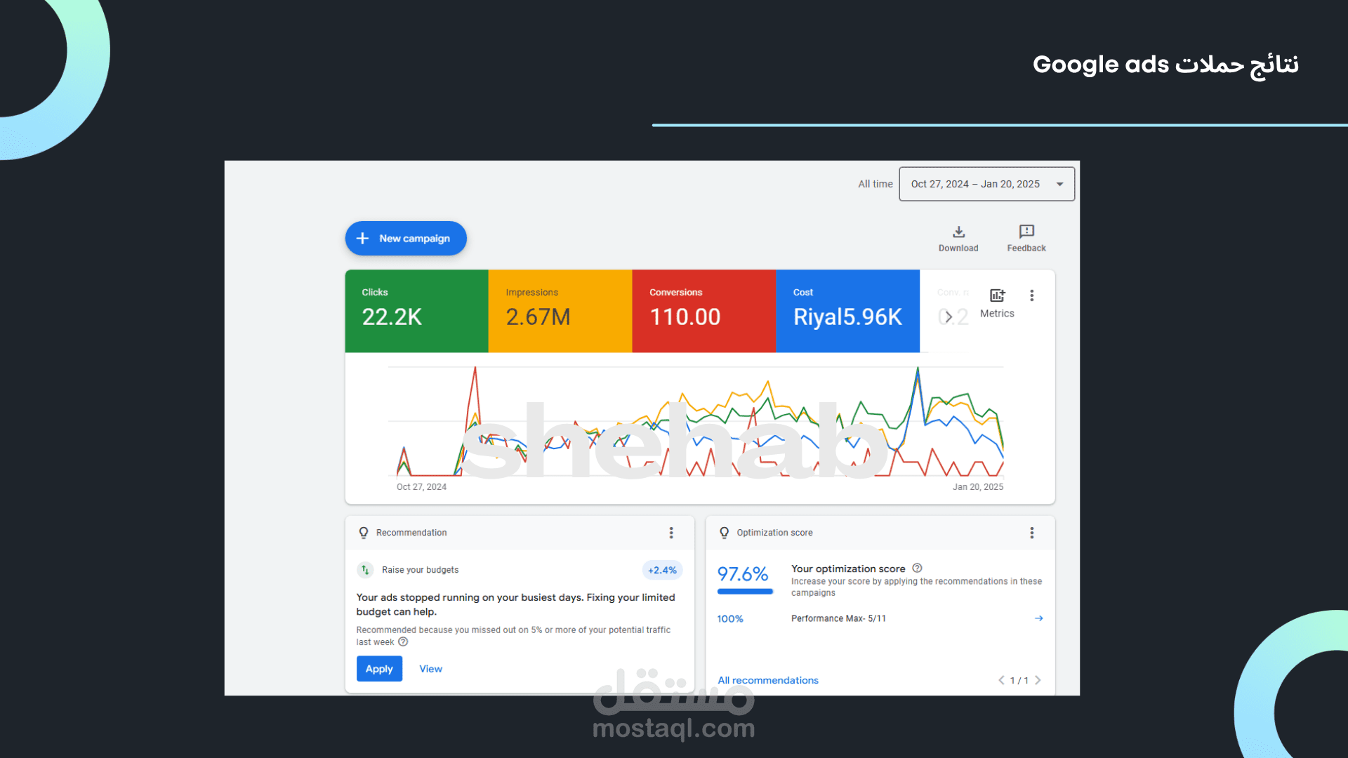Open the Performance Max- 5/11 arrow

pyautogui.click(x=1038, y=618)
